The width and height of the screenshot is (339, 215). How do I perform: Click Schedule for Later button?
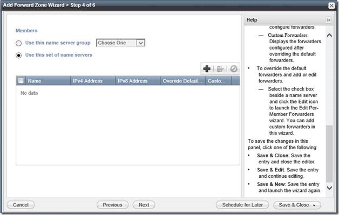tap(242, 205)
